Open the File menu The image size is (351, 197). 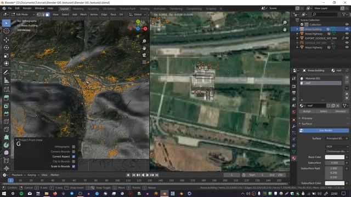(x=10, y=9)
